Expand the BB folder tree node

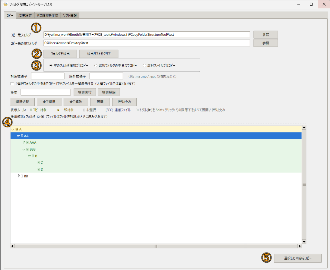pyautogui.click(x=19, y=176)
